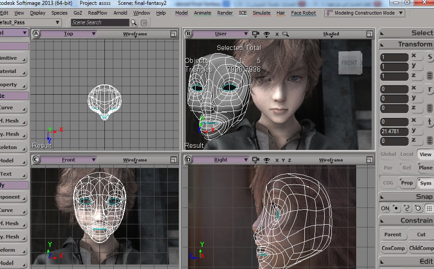Click the x icon in User viewport toolbar
Screen dimensions: 434x269
277,34
